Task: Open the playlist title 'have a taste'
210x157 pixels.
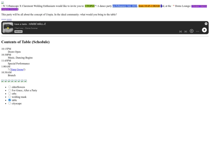Action: click(x=30, y=24)
